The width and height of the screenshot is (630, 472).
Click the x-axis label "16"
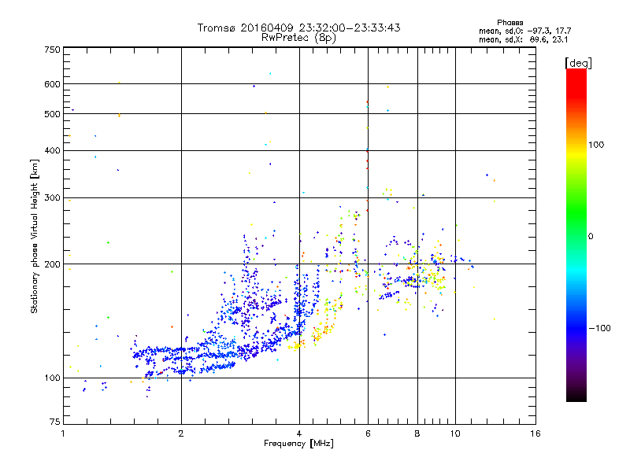pos(535,433)
